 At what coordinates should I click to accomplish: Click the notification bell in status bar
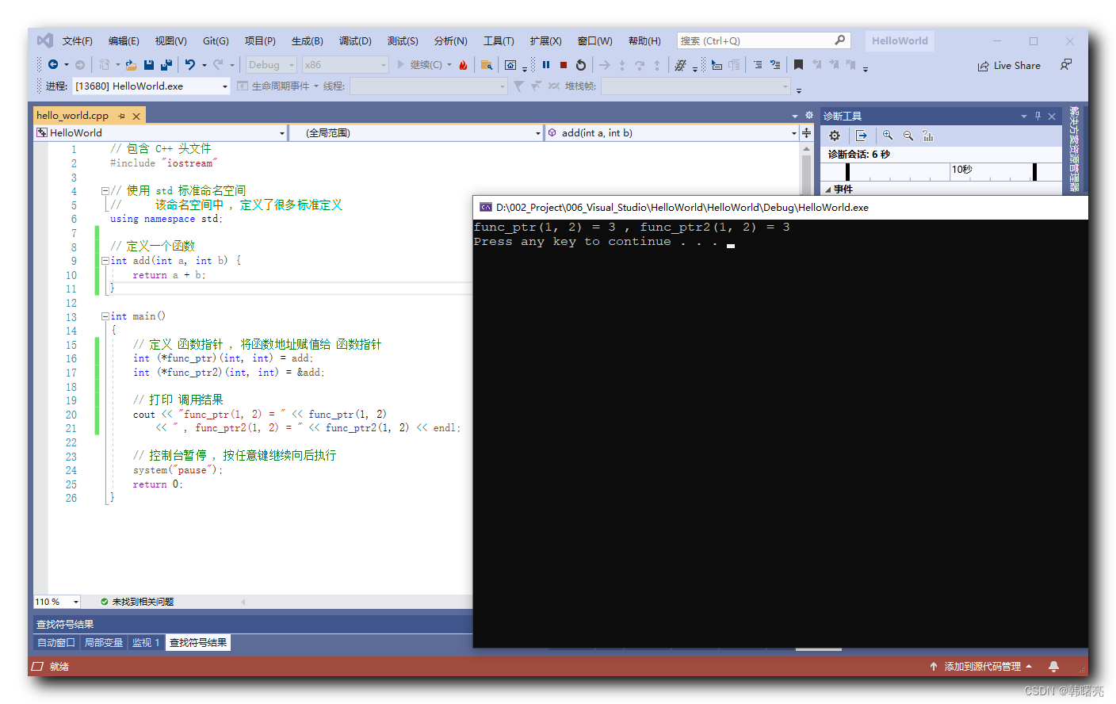pyautogui.click(x=1053, y=666)
